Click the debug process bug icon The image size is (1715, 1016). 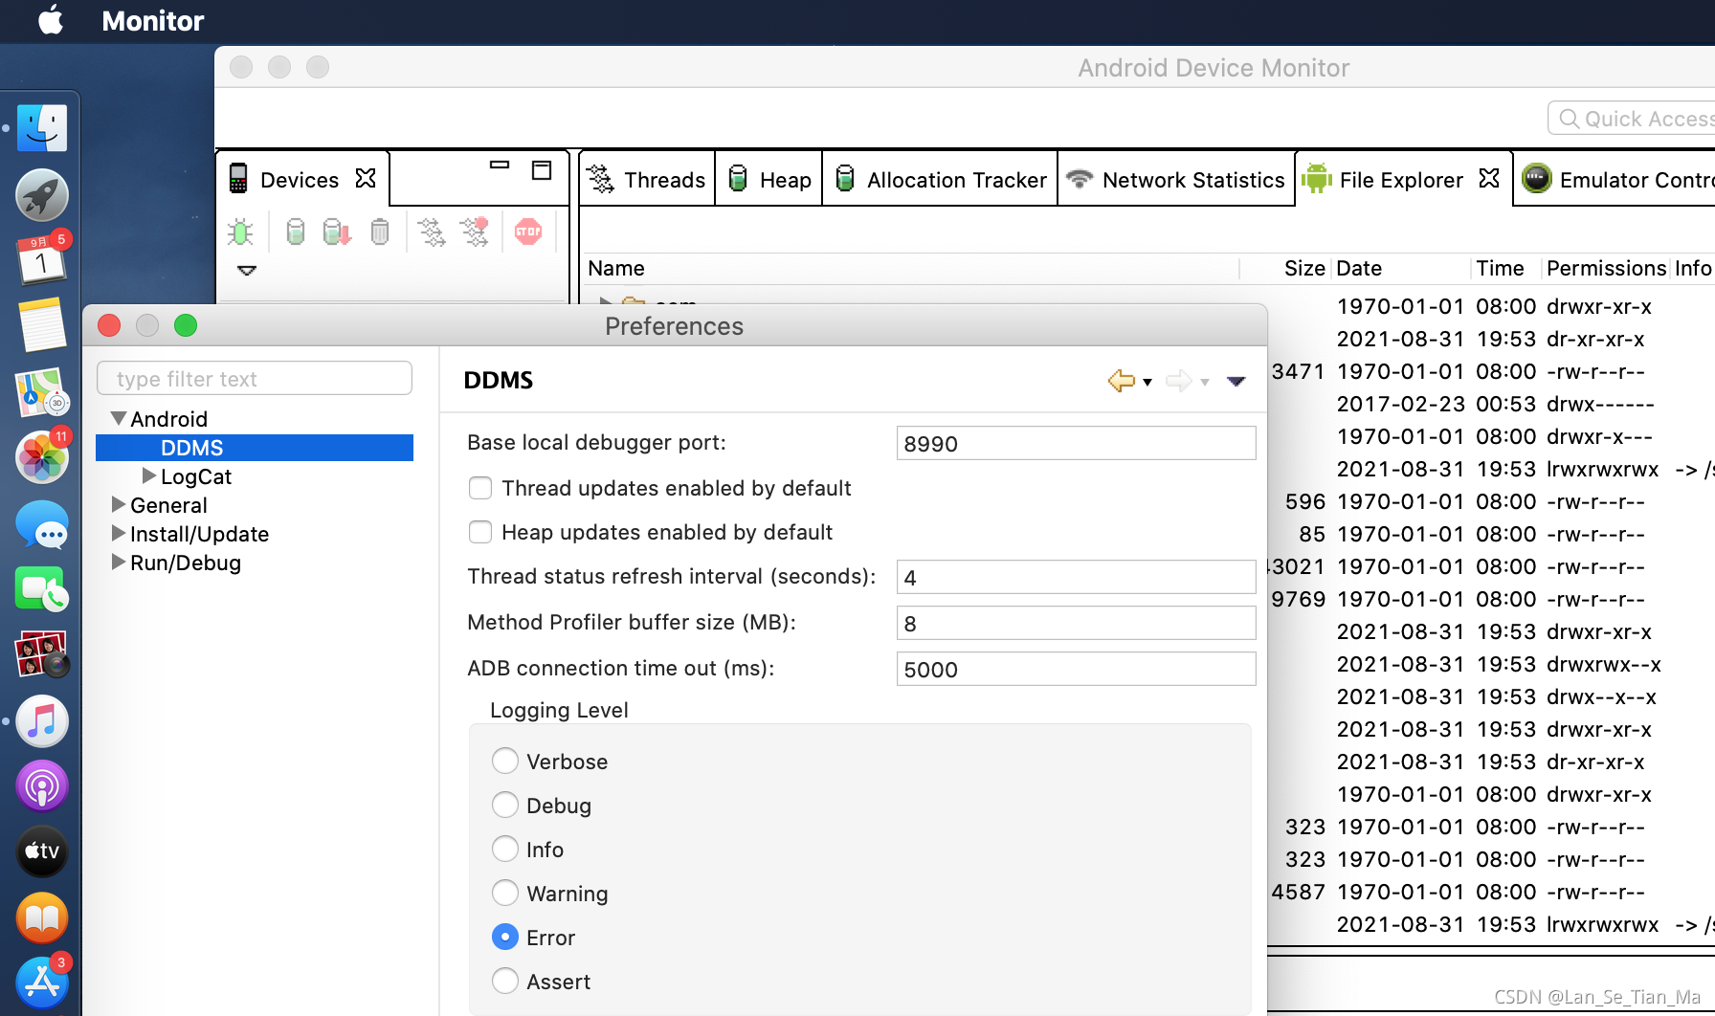coord(240,232)
